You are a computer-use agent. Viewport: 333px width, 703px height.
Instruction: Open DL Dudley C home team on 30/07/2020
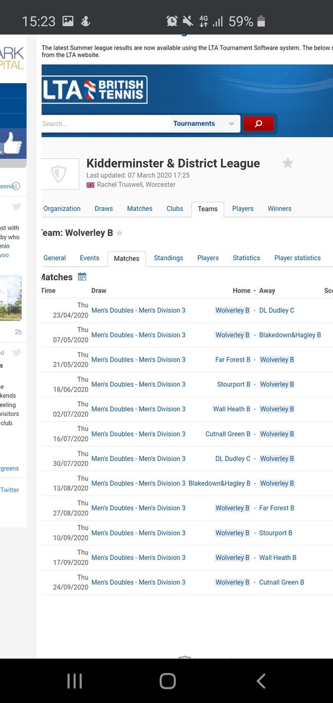(233, 459)
